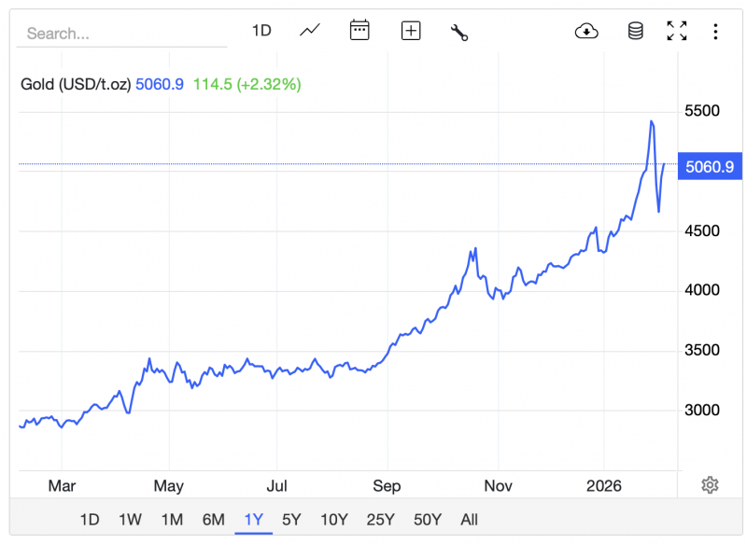The height and width of the screenshot is (544, 747).
Task: Click the cloud download icon
Action: (585, 31)
